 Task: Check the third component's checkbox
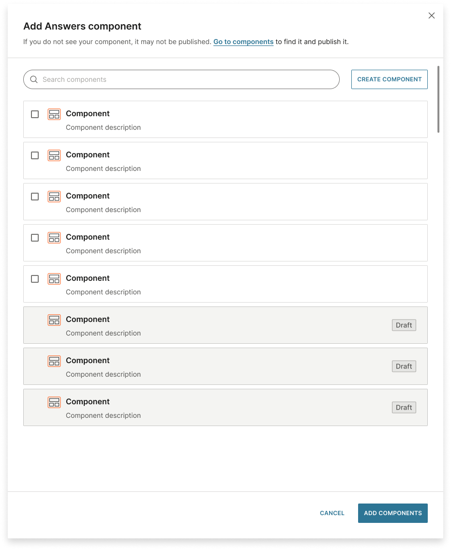click(34, 197)
